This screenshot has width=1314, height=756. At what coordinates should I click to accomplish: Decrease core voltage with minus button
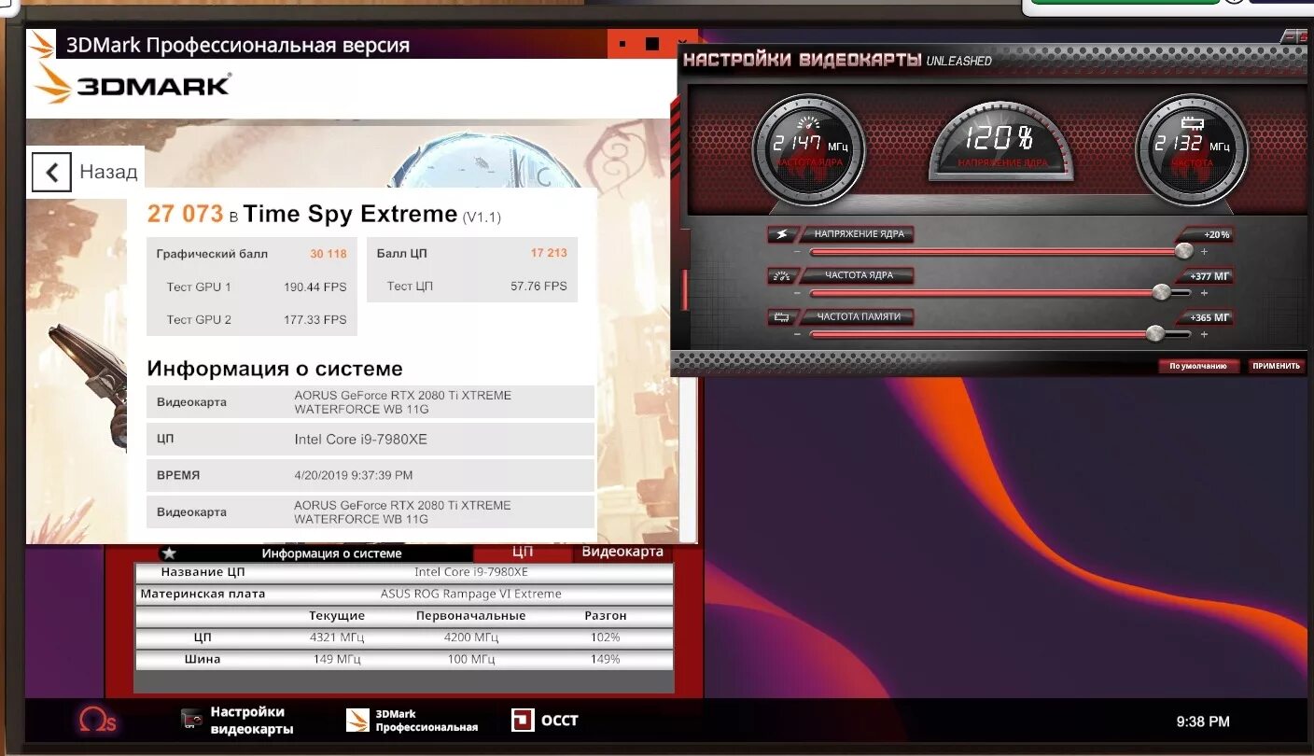tap(798, 252)
